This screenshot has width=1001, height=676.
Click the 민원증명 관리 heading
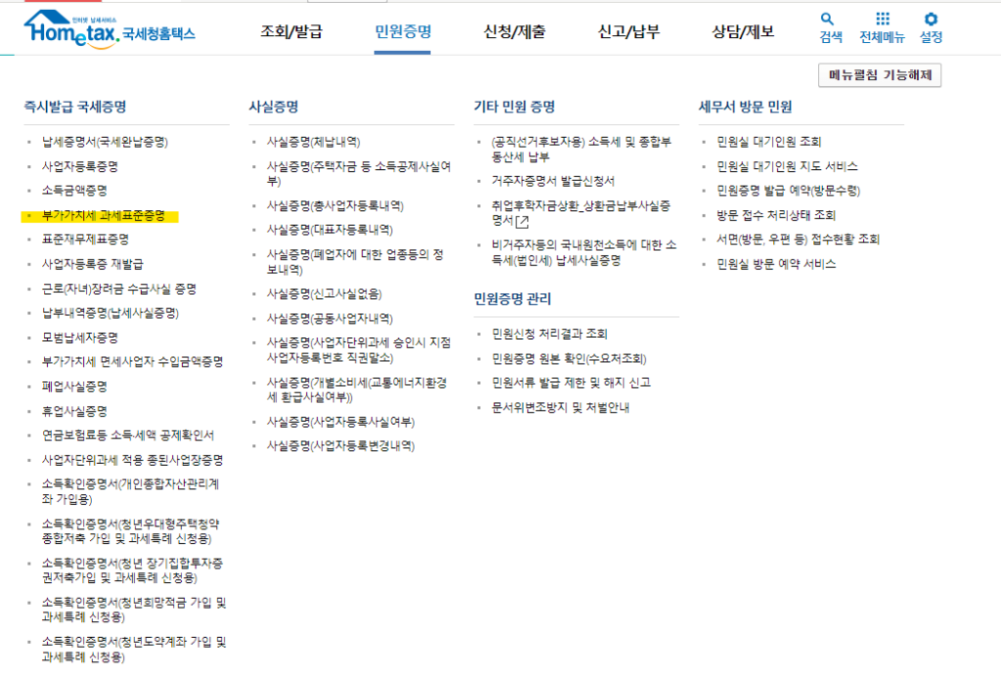[512, 299]
